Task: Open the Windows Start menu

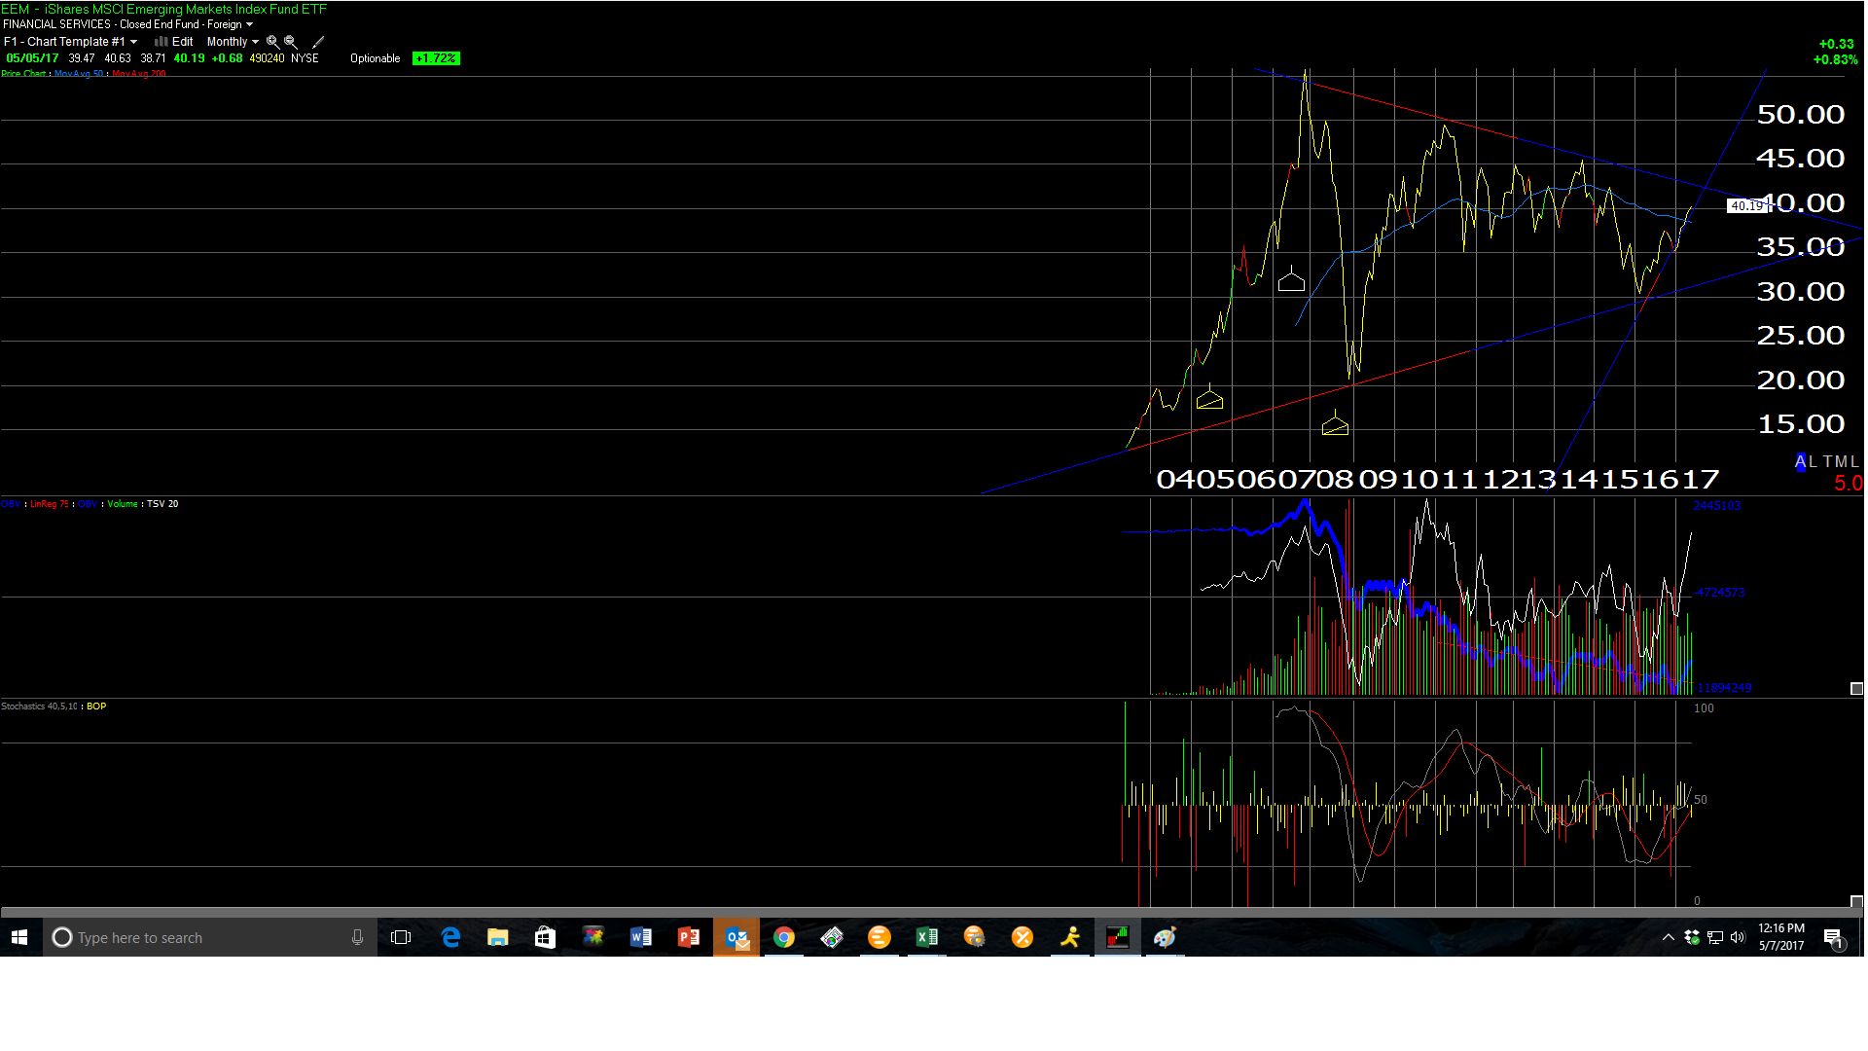Action: pyautogui.click(x=19, y=937)
